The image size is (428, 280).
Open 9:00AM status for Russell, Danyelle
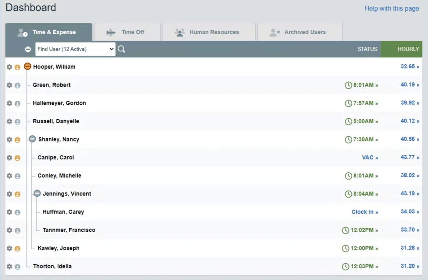(362, 121)
